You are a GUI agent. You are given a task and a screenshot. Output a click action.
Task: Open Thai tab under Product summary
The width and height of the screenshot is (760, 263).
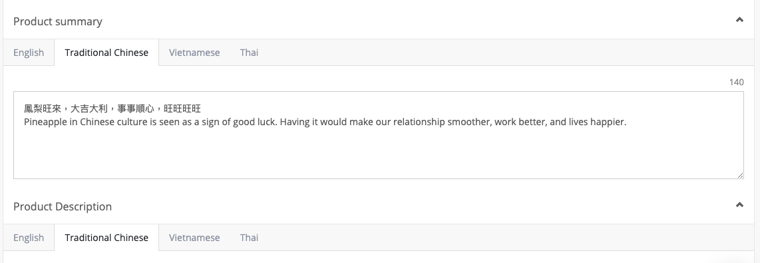[249, 53]
